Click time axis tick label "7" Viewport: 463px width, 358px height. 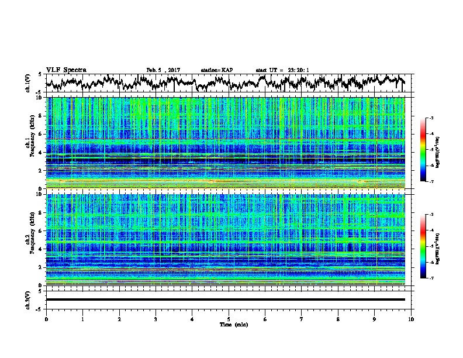click(x=302, y=319)
